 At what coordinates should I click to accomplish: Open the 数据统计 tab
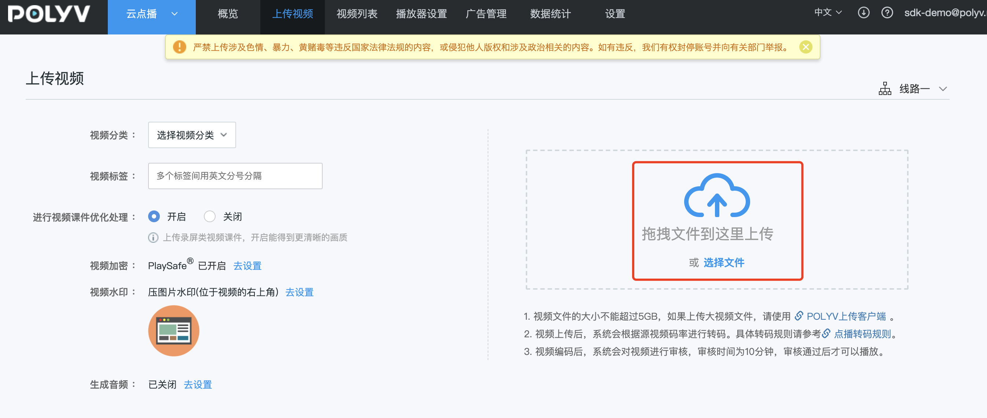coord(551,14)
